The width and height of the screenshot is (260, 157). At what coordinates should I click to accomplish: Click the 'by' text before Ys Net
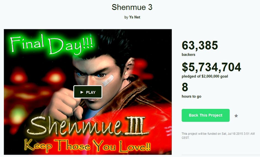click(x=126, y=17)
